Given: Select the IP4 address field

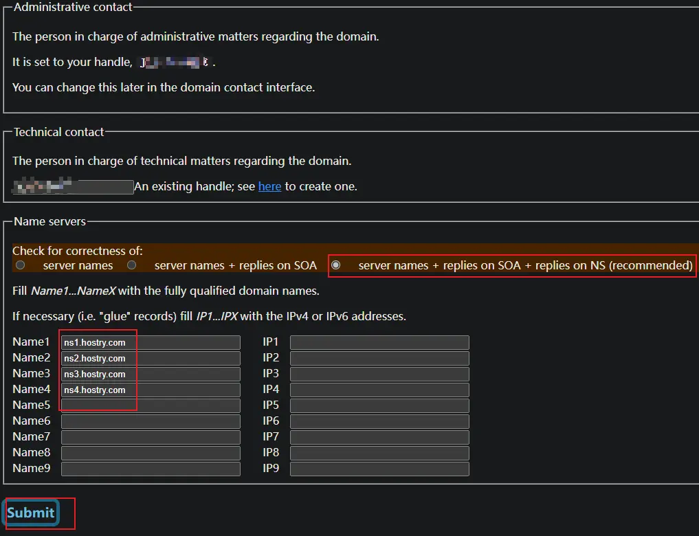Looking at the screenshot, I should coord(379,390).
